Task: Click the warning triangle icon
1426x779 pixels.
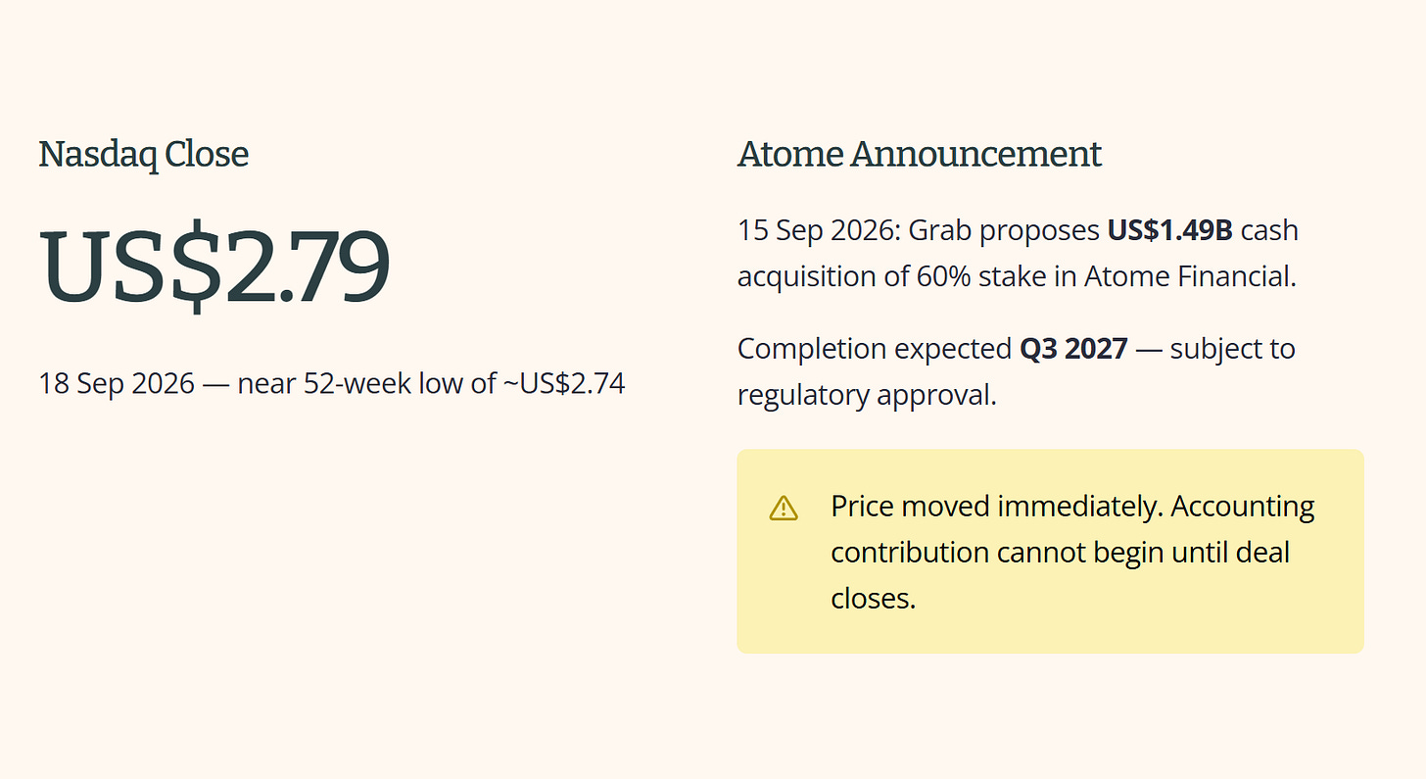Action: pos(784,508)
